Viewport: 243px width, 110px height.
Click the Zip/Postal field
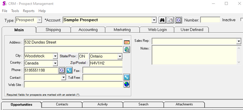coord(106,63)
